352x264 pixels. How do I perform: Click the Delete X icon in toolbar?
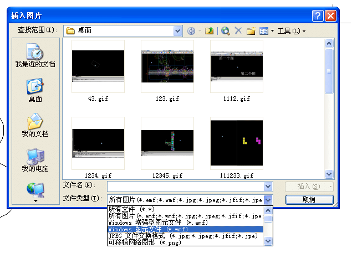coord(238,31)
